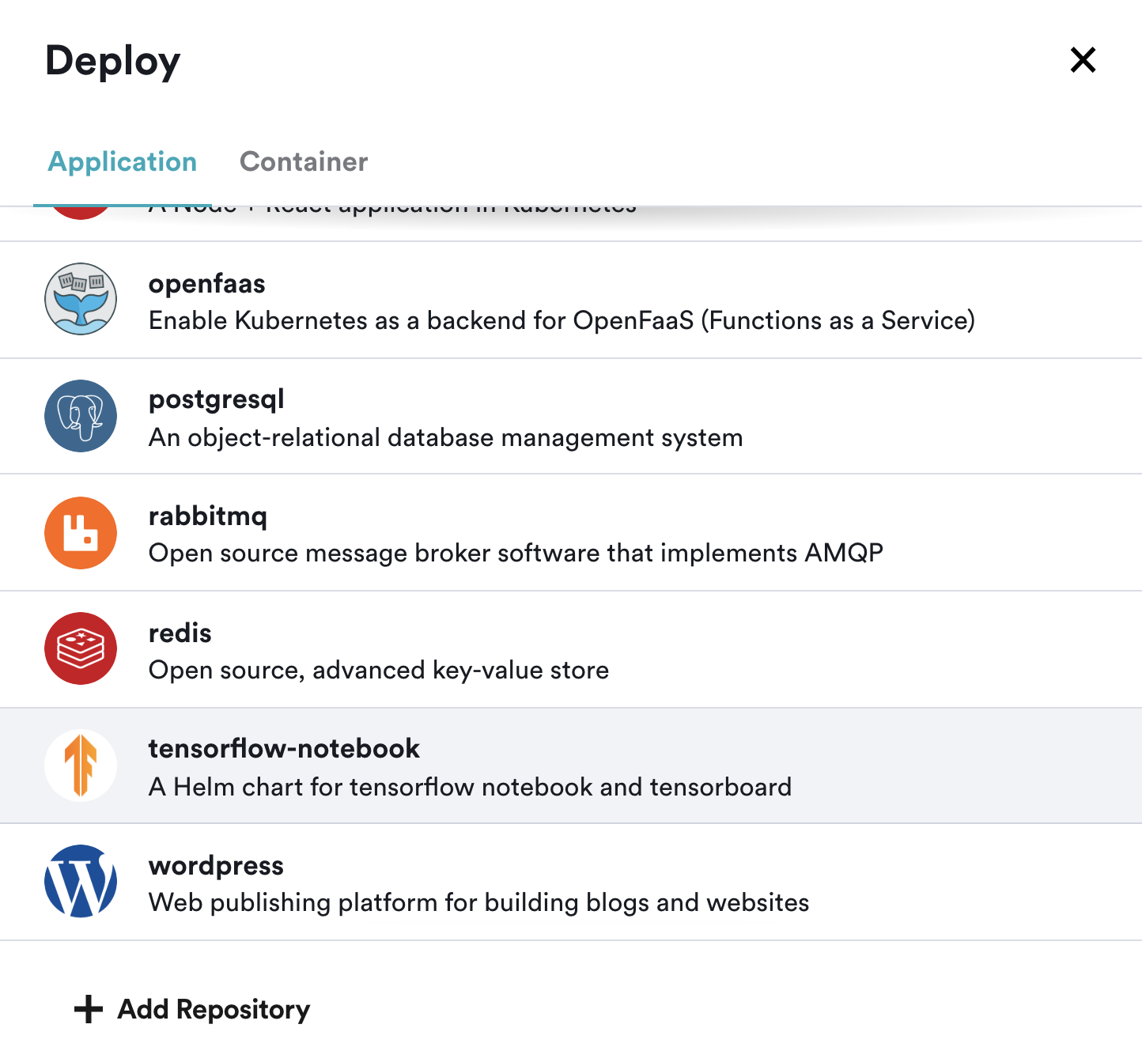Click 'Open source, advanced key-value store' description
This screenshot has height=1047, width=1142.
(x=379, y=671)
